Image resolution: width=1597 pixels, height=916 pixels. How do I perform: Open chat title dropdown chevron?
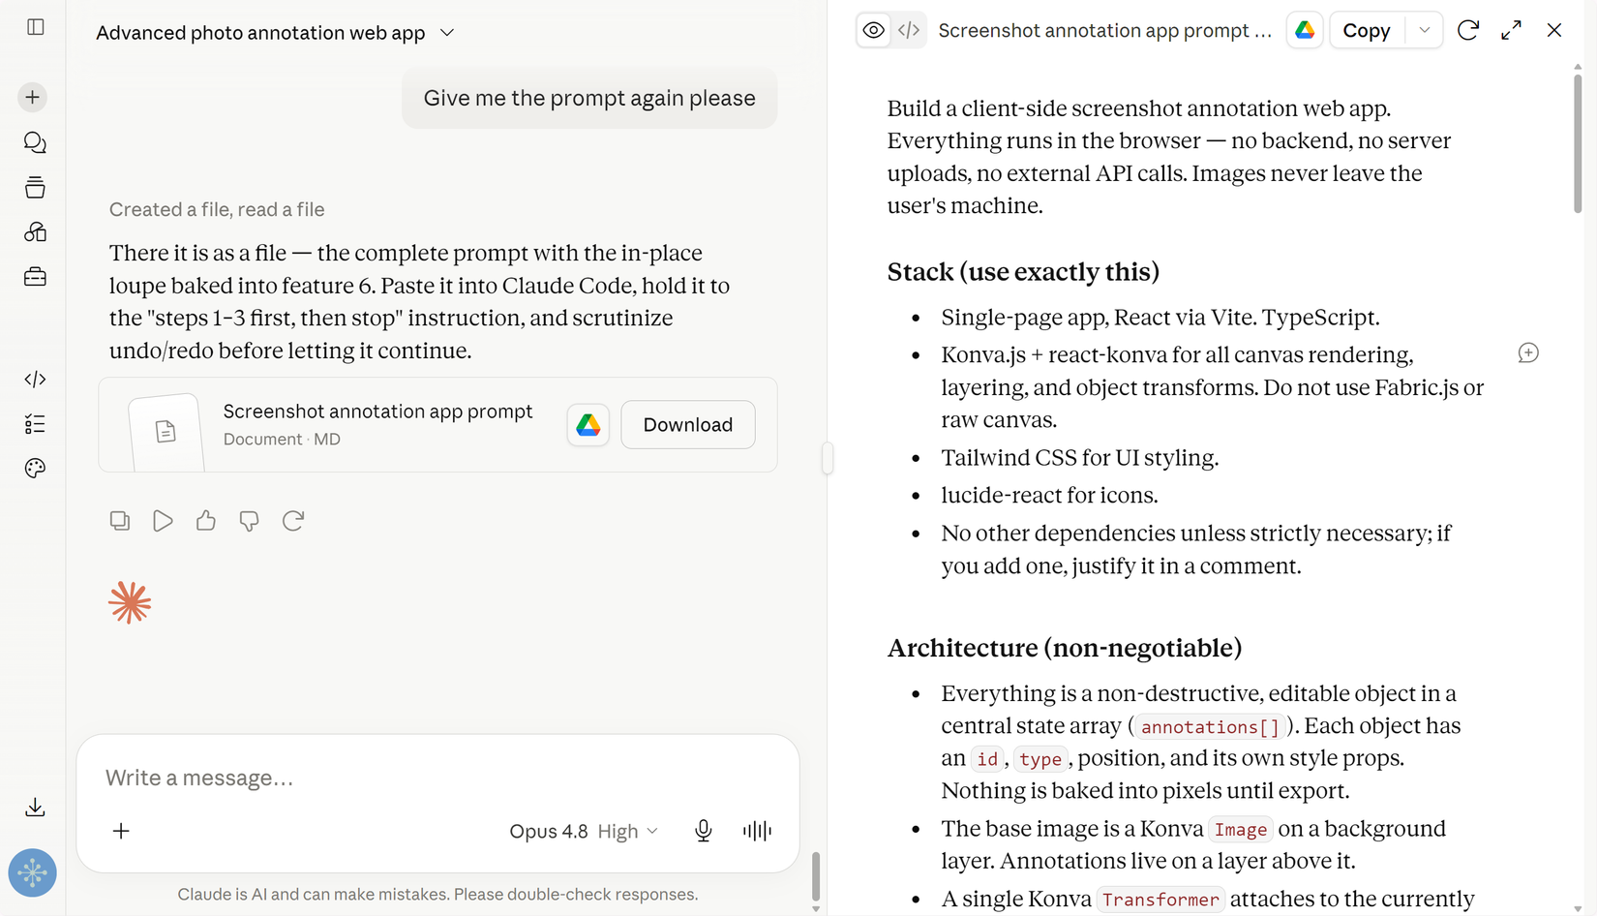click(447, 33)
